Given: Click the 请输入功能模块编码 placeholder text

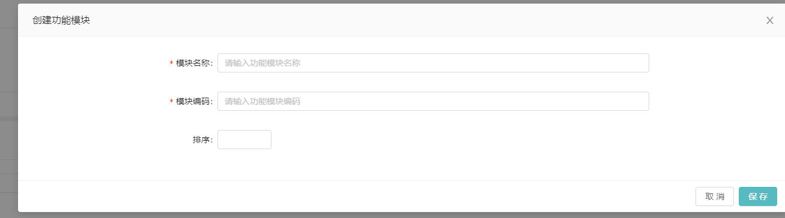Looking at the screenshot, I should (262, 101).
